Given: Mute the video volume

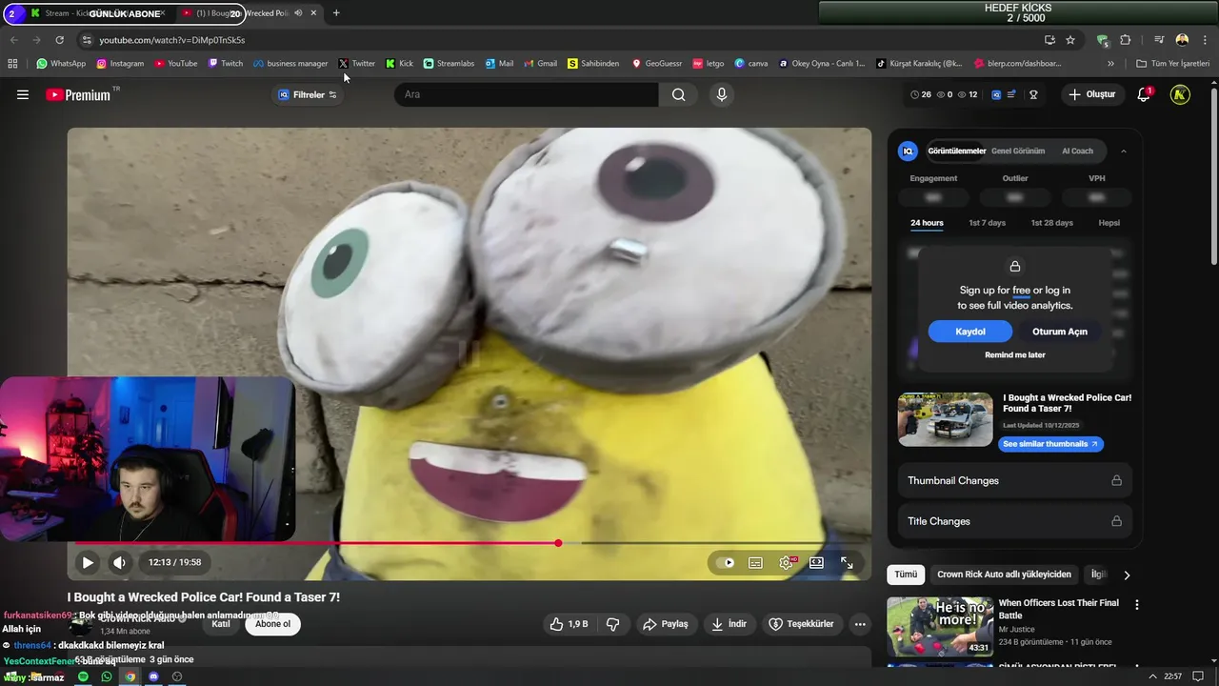Looking at the screenshot, I should tap(119, 562).
